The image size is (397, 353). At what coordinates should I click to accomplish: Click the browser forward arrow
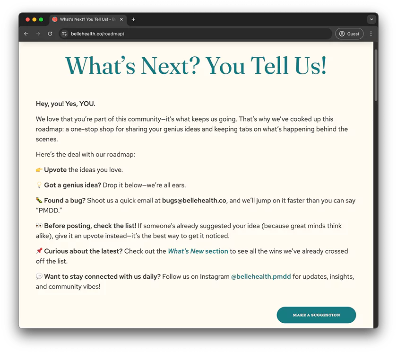38,34
